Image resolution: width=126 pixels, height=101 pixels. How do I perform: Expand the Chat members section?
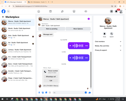pos(108,41)
